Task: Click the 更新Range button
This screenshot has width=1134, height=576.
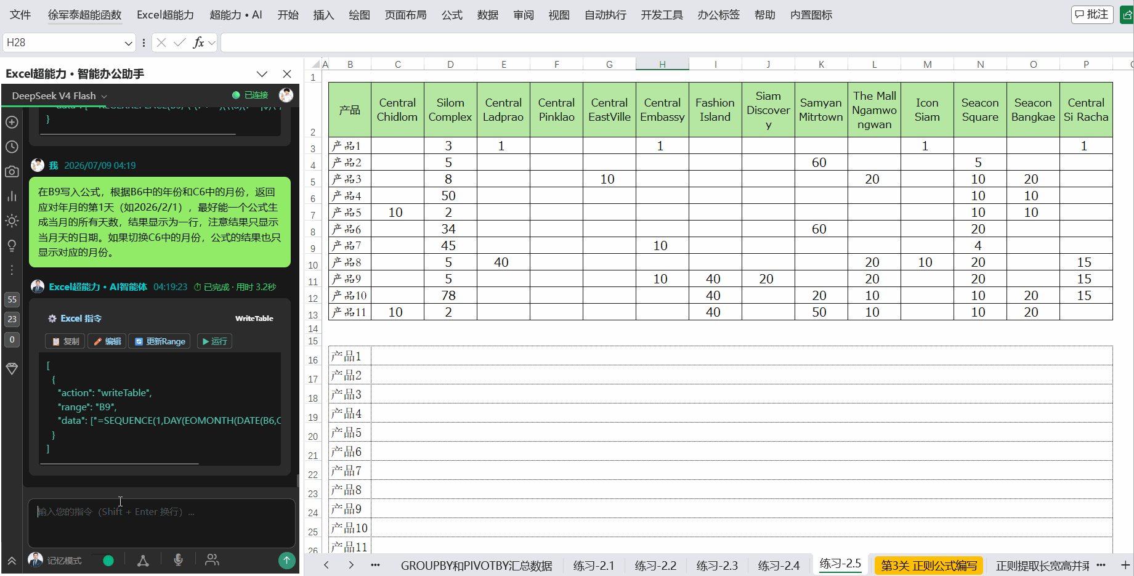Action: (160, 341)
